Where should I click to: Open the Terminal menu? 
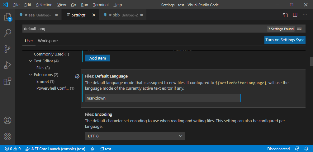coord(101,5)
